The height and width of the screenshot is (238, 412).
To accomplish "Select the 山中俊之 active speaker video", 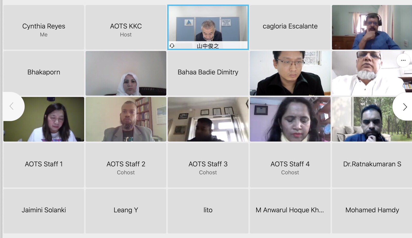I will click(x=208, y=27).
